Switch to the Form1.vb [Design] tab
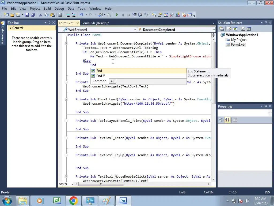 [95, 23]
